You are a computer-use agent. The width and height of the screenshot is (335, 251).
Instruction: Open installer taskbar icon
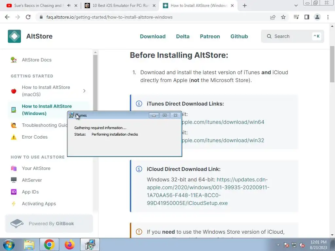tap(90, 244)
